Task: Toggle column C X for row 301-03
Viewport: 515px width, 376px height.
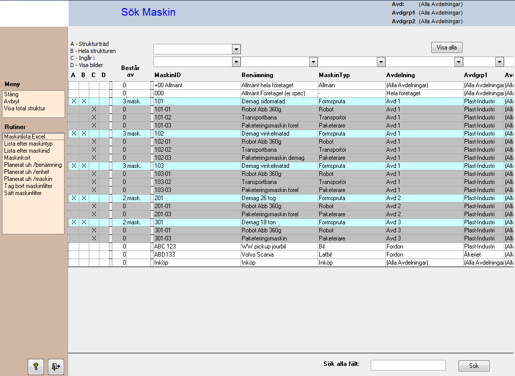Action: point(94,238)
